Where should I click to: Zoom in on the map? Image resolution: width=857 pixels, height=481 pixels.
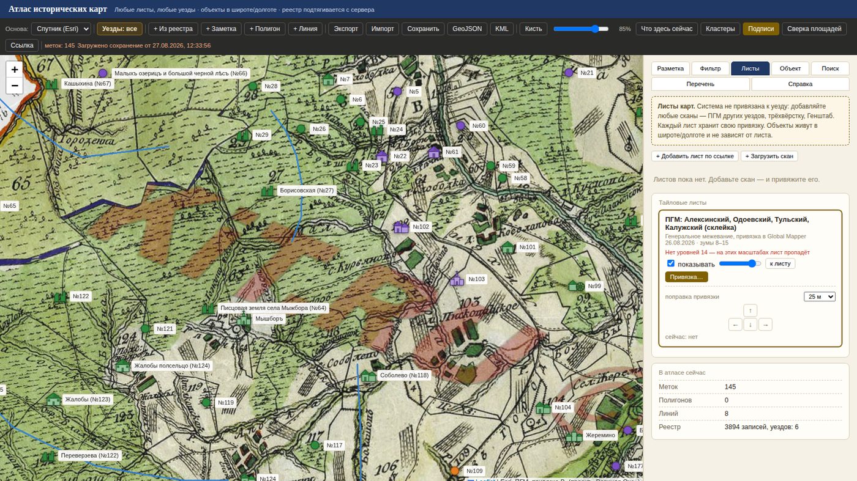[15, 69]
